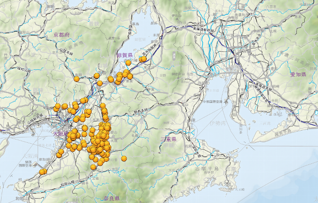Image resolution: width=318 pixels, height=203 pixels.
Task: Click the 京都府 prefecture label
Action: tap(61, 35)
